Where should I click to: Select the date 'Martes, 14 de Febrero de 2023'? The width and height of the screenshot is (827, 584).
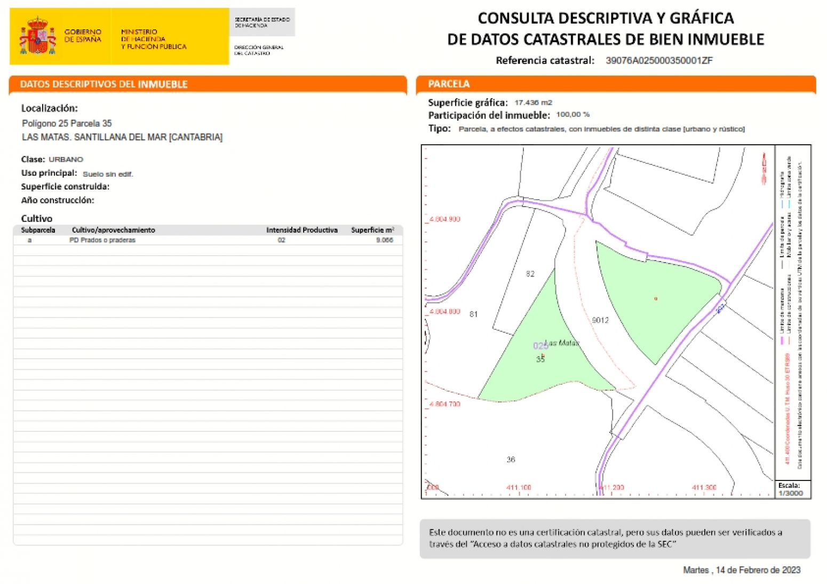742,571
